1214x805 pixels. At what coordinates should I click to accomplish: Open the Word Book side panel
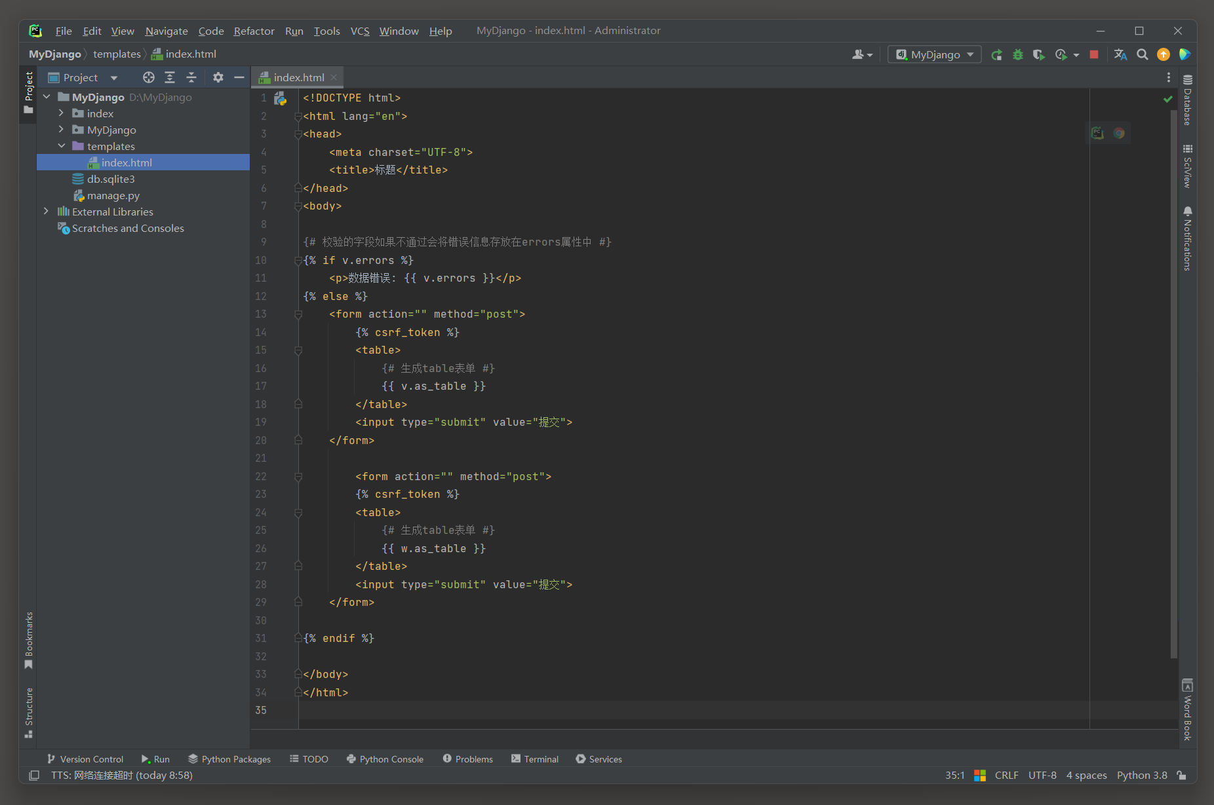point(1187,710)
